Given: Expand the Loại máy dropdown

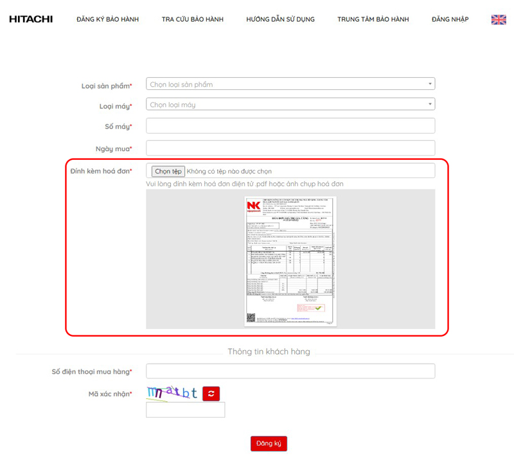Looking at the screenshot, I should pos(290,105).
